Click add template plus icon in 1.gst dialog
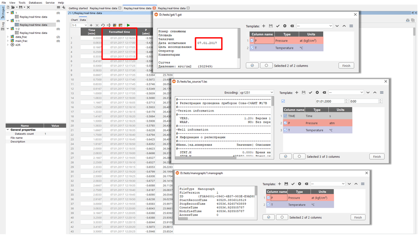 coord(264,26)
